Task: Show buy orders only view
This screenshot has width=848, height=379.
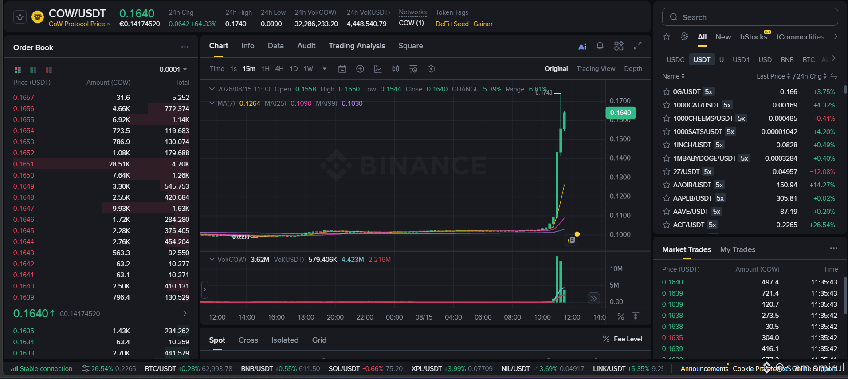Action: click(x=33, y=70)
